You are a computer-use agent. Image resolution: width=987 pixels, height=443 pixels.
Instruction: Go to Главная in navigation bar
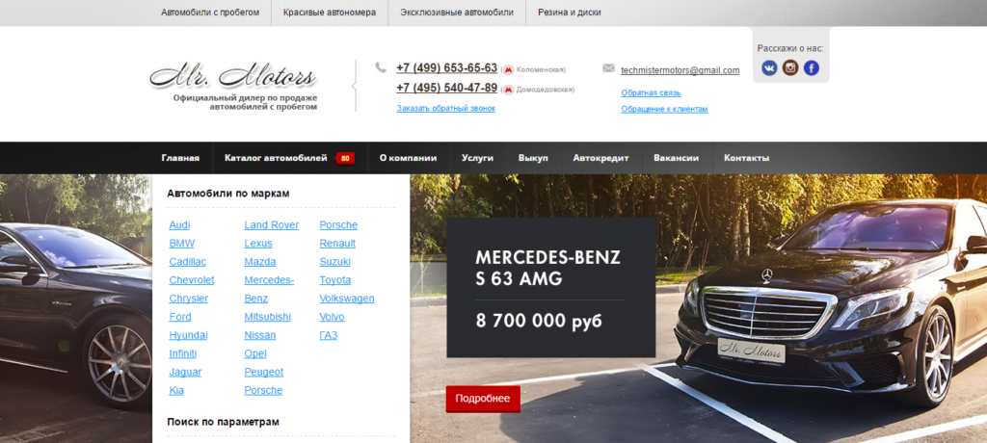pos(180,158)
